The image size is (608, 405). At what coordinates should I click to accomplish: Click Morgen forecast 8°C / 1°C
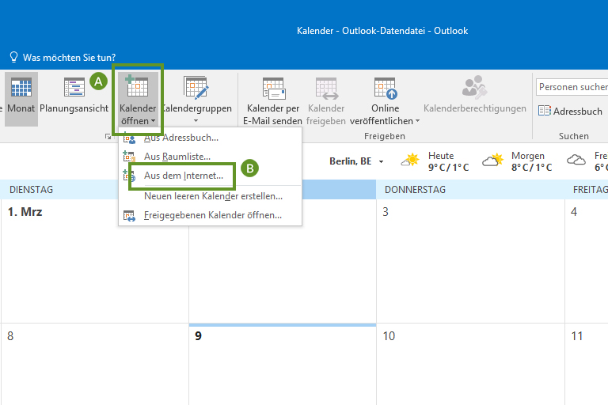click(x=531, y=168)
